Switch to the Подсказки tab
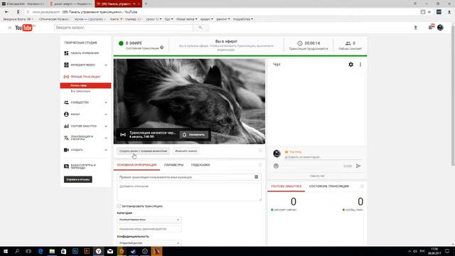Image resolution: width=455 pixels, height=256 pixels. (200, 165)
